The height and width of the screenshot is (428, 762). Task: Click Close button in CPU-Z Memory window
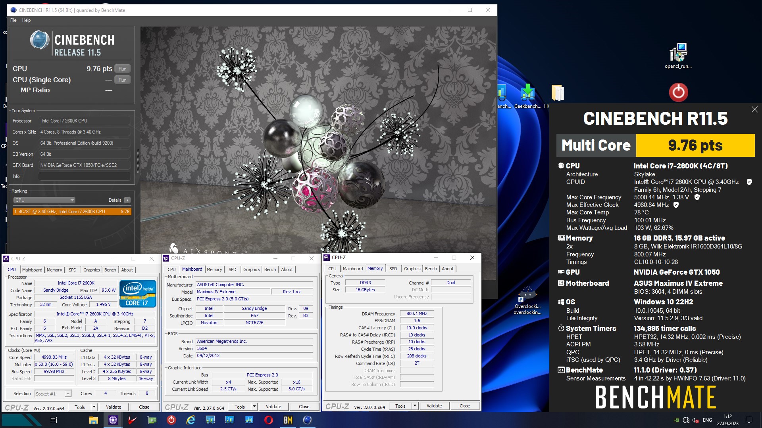[x=465, y=406]
